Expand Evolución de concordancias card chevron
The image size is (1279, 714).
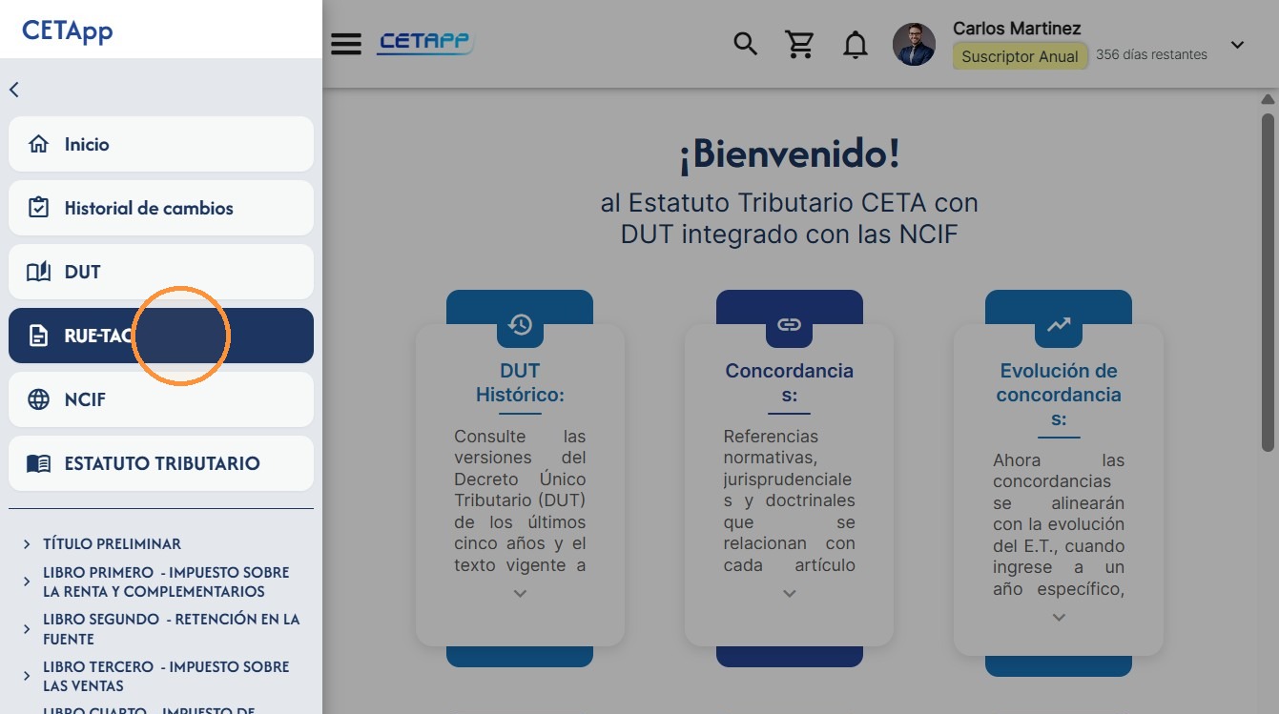click(x=1059, y=617)
